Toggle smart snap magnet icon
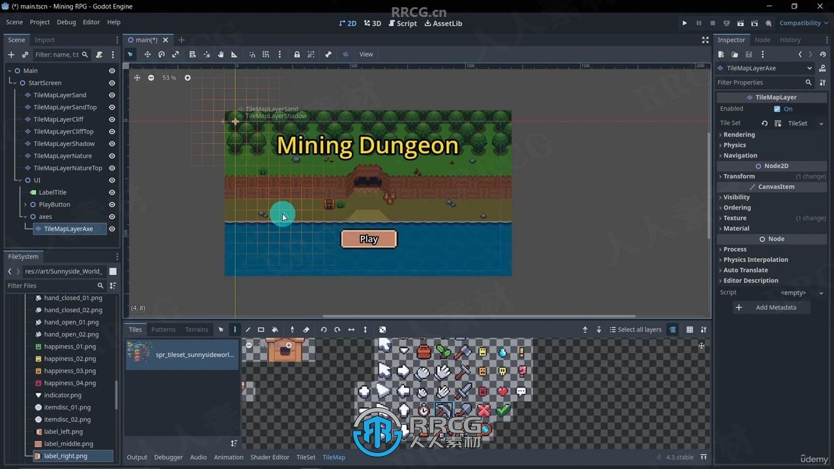 coord(252,54)
